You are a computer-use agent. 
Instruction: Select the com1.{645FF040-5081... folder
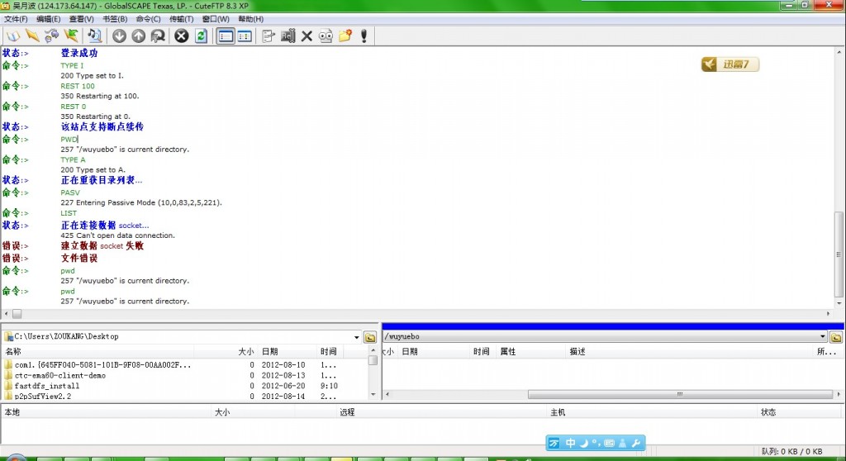[x=102, y=365]
